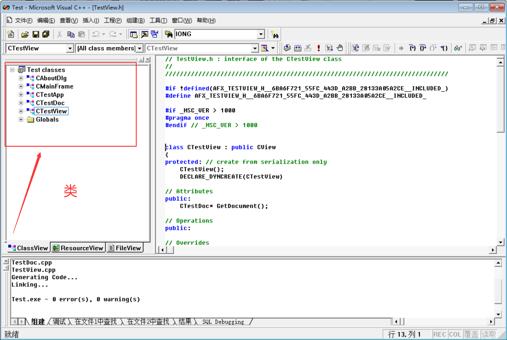Click the Redo arrow icon
Viewport: 507px width, 340px height.
(x=113, y=34)
